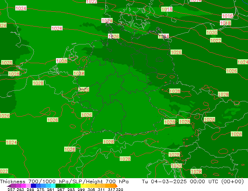The image size is (248, 191).
Task: Click the chart title starting with "Thickness 700/1000 hPa"
Action: click(64, 182)
